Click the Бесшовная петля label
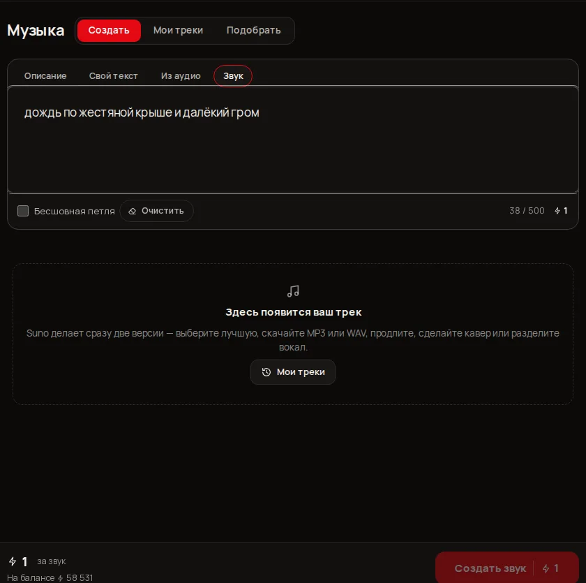Viewport: 586px width, 583px height. 75,212
